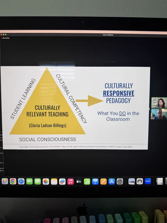Click the Zoom Webinar window title
Image resolution: width=167 pixels, height=223 pixels.
coord(108,35)
